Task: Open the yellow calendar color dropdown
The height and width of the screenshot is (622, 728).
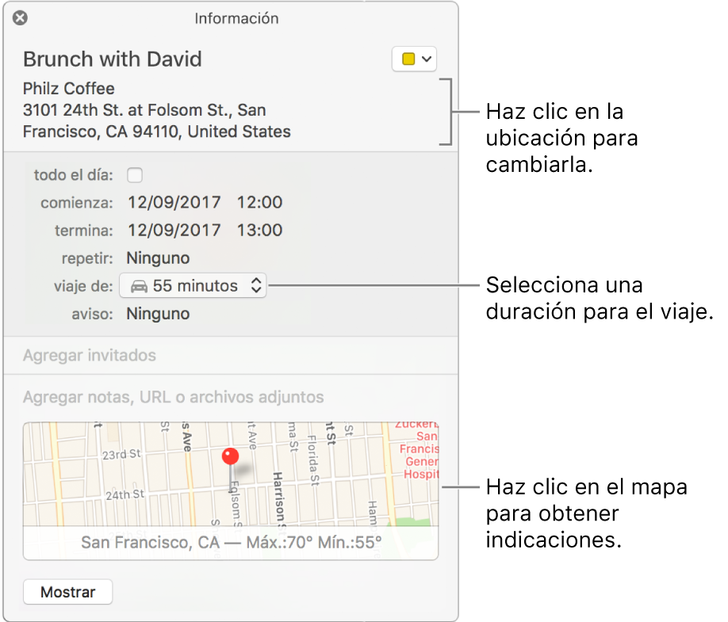Action: pyautogui.click(x=414, y=59)
